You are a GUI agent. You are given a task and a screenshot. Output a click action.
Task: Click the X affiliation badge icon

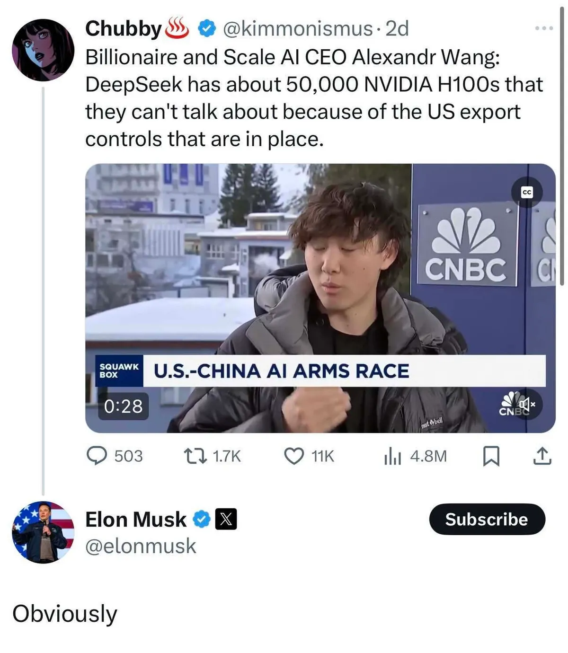[x=226, y=520]
